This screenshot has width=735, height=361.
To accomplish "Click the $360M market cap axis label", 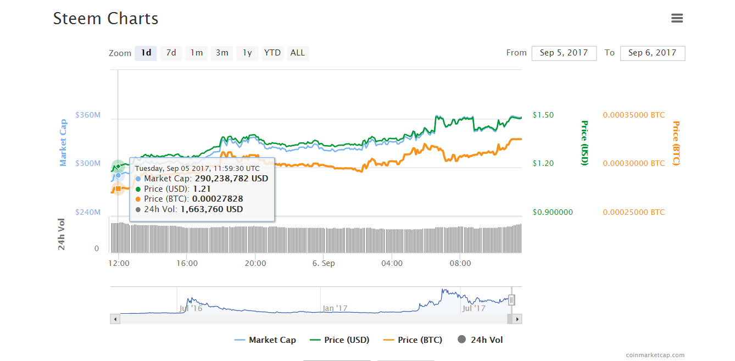I will coord(88,115).
